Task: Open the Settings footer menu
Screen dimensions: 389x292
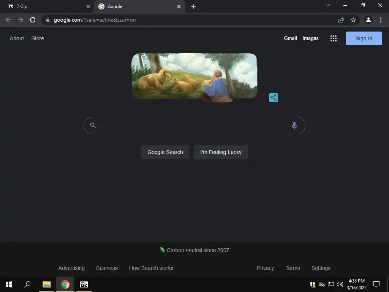Action: pyautogui.click(x=321, y=268)
